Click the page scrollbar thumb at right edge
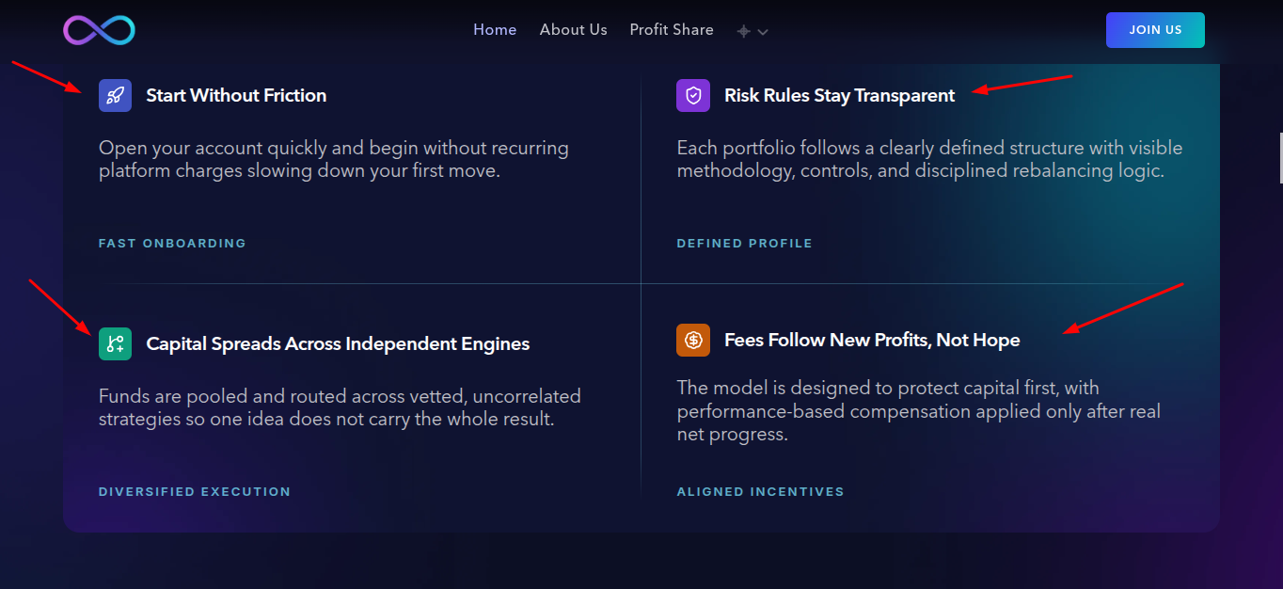Screen dimensions: 1283x589 [x=1280, y=157]
